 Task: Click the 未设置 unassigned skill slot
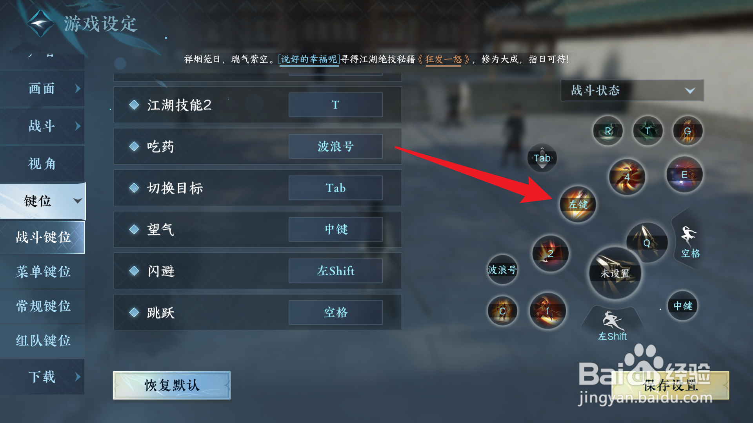[x=615, y=273]
